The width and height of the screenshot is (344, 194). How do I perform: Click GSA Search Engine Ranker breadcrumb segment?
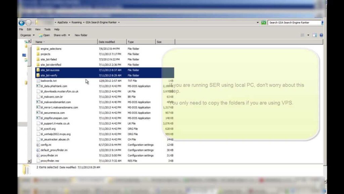(101, 23)
